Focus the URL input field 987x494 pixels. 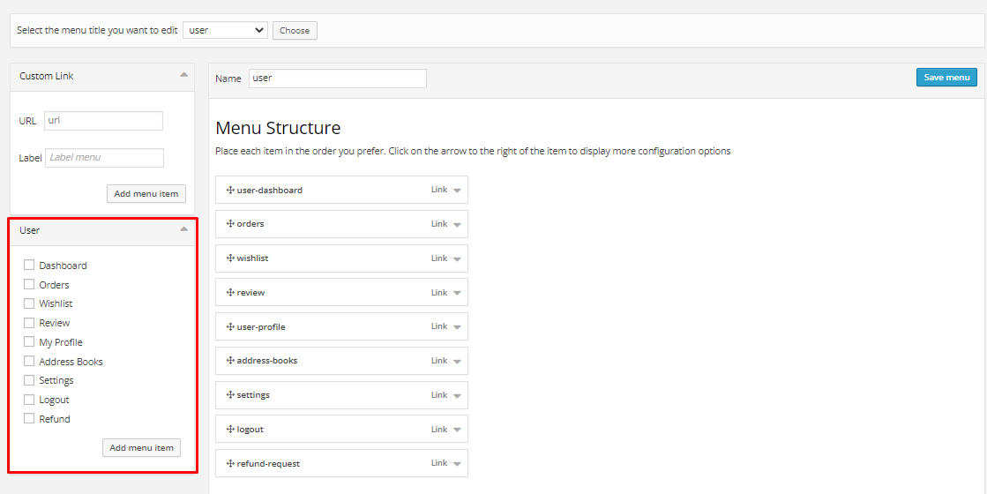[103, 121]
